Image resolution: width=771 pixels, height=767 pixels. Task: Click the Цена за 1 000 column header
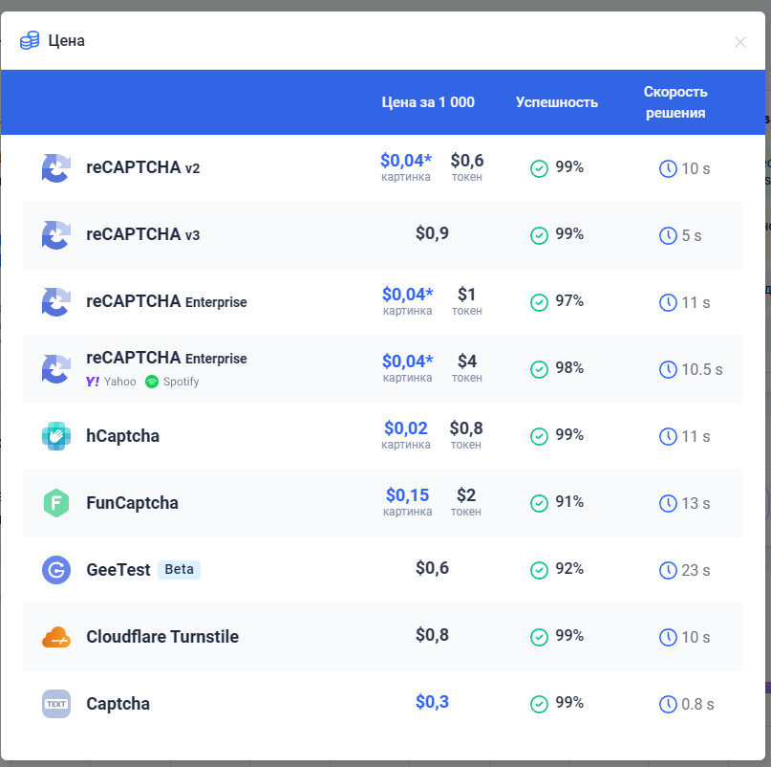point(428,102)
